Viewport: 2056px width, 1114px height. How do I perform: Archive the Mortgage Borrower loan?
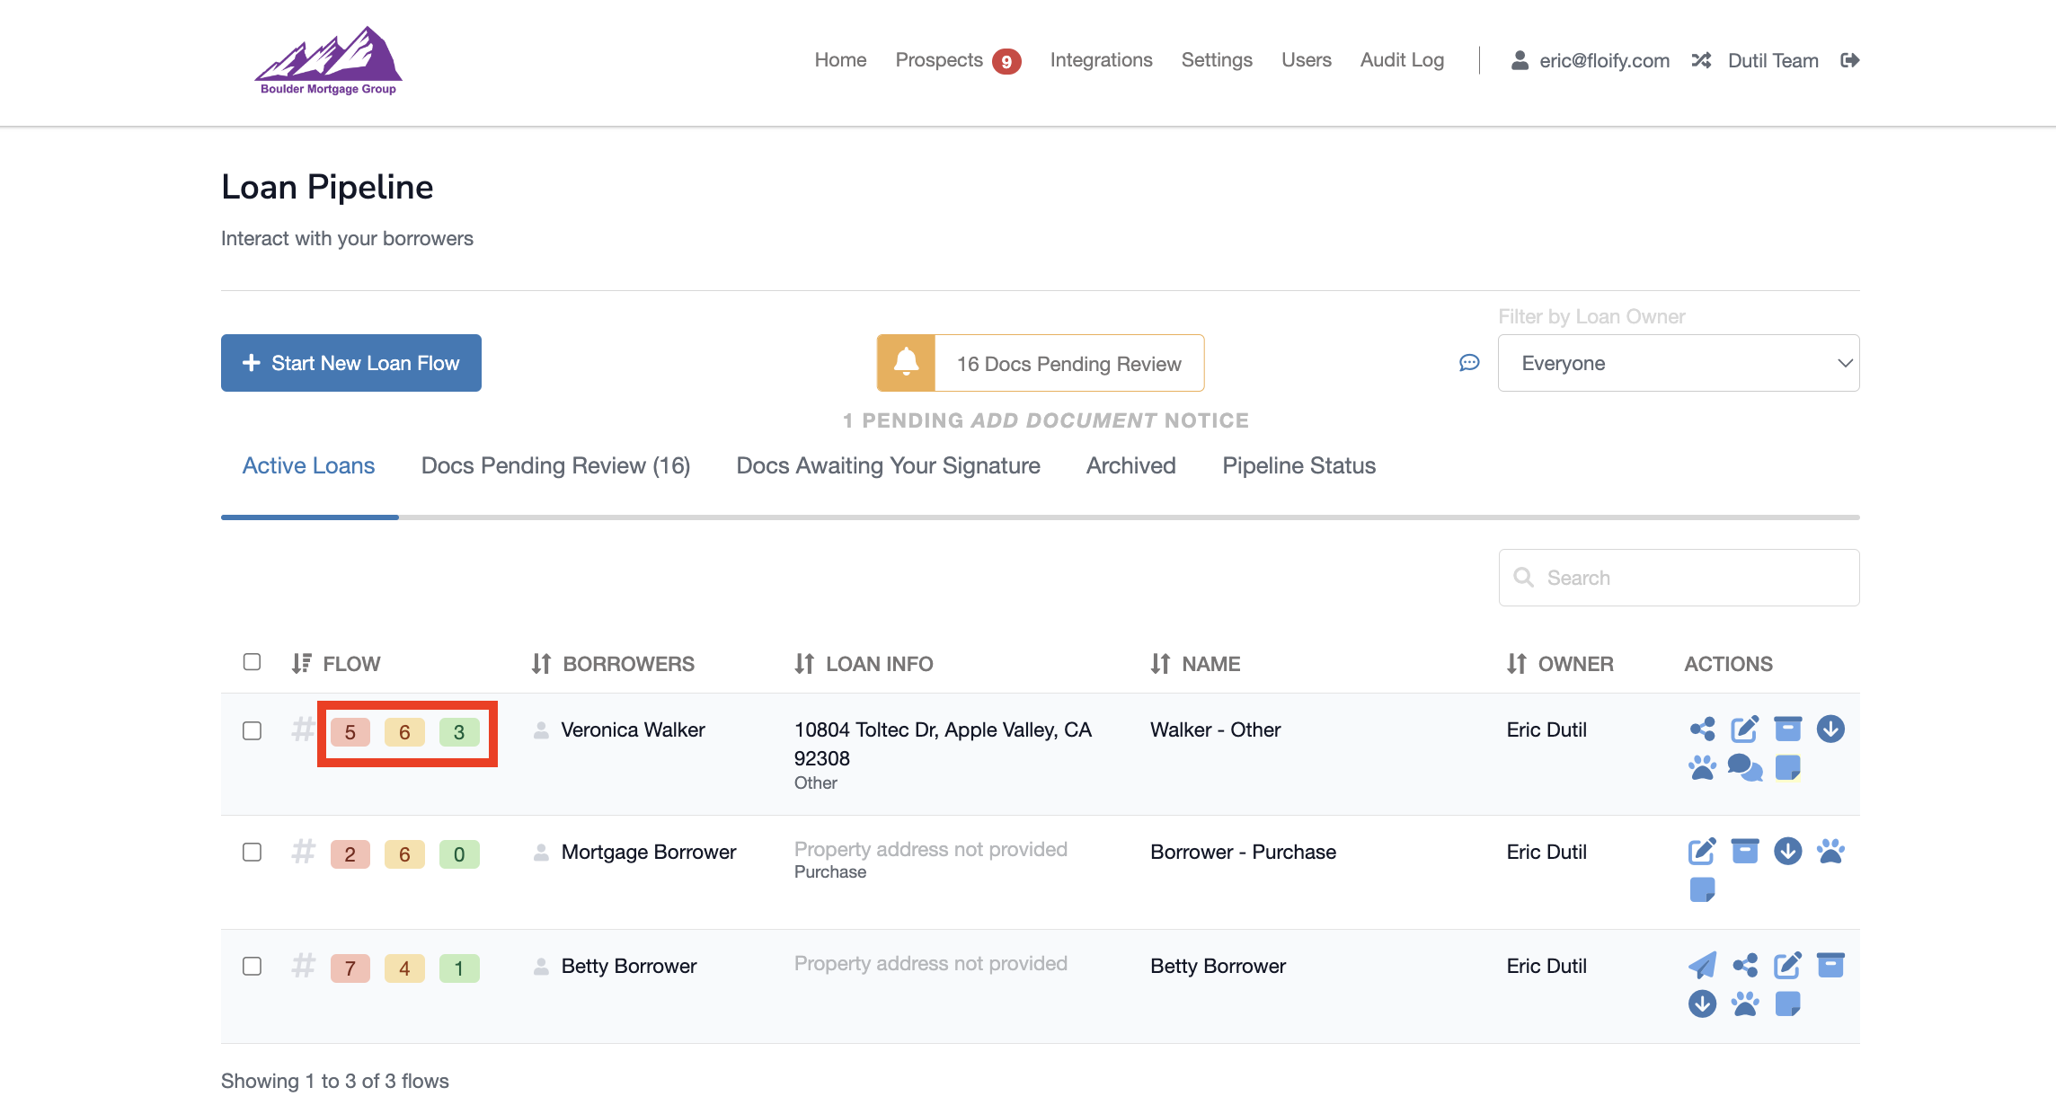[1744, 851]
